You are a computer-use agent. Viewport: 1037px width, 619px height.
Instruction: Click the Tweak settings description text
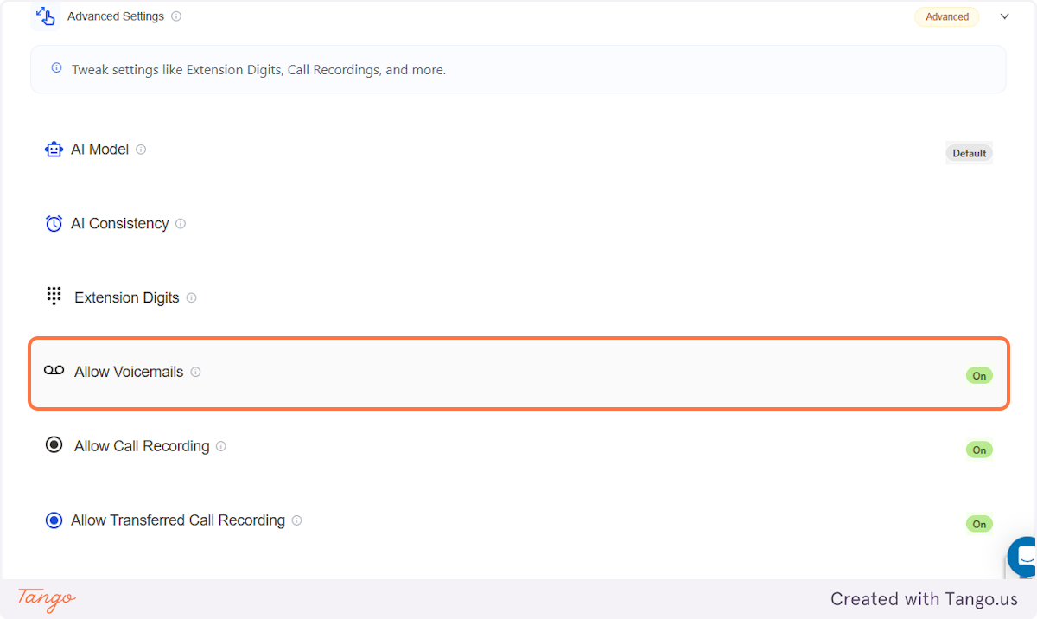259,70
